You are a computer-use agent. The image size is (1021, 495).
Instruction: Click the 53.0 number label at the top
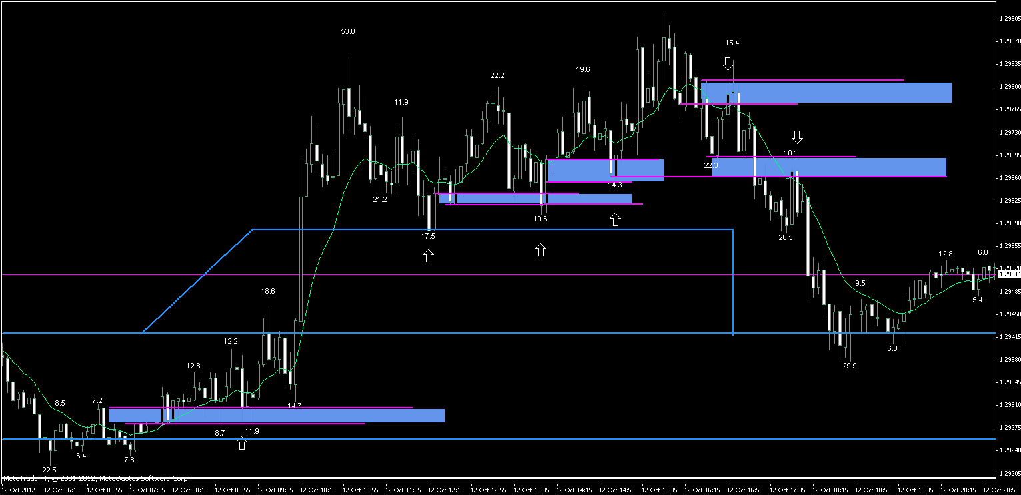tap(347, 31)
